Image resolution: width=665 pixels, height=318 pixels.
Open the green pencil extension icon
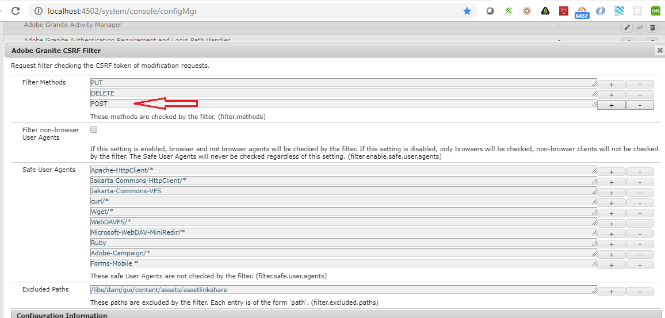click(509, 11)
